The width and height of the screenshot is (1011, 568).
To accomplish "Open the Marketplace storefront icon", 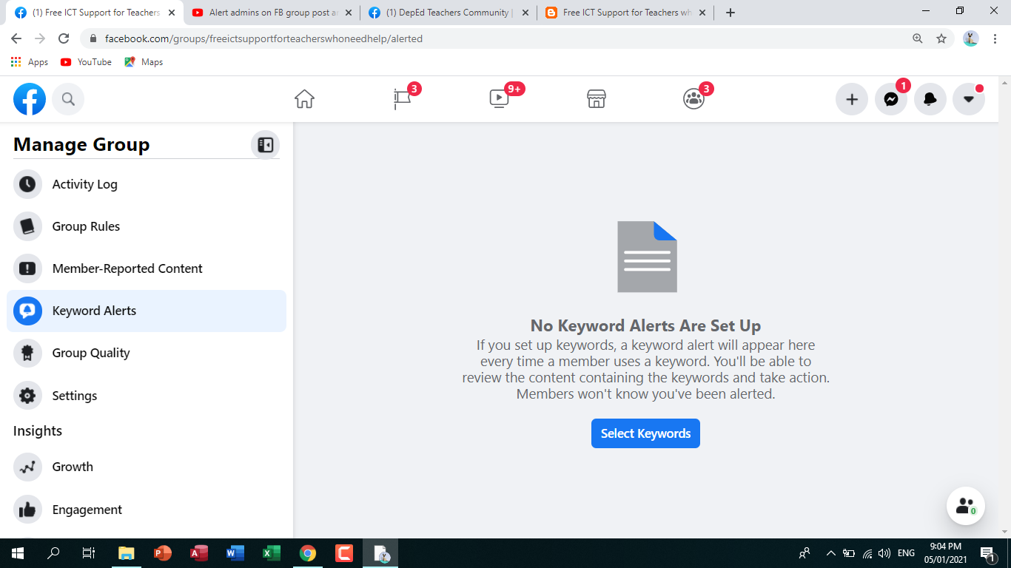I will [x=597, y=99].
